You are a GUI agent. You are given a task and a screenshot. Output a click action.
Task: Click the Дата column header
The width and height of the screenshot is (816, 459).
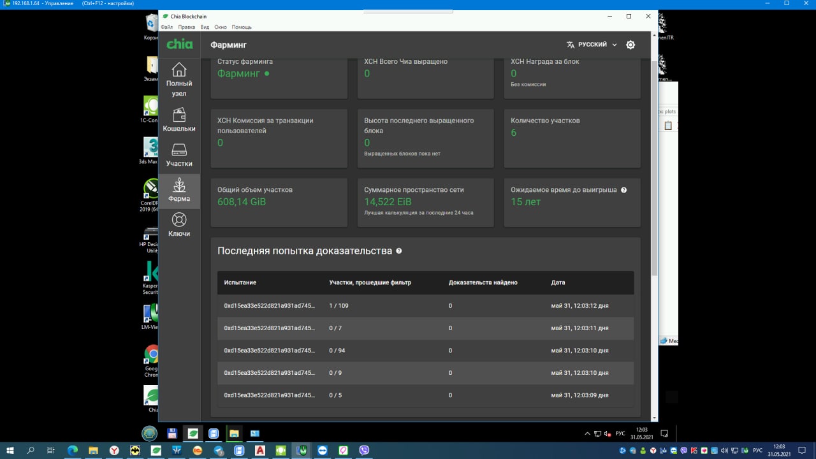point(558,282)
